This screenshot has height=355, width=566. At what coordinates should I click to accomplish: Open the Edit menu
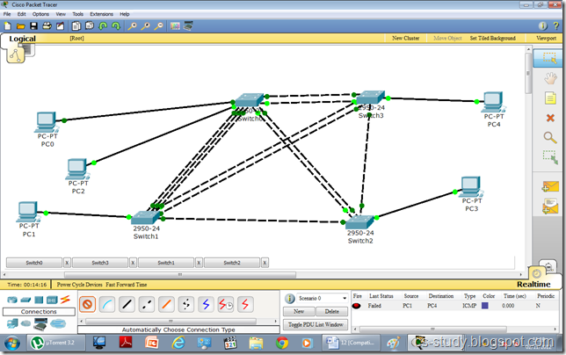(x=21, y=14)
